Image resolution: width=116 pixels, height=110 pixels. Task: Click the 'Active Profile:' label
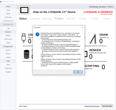(23, 106)
